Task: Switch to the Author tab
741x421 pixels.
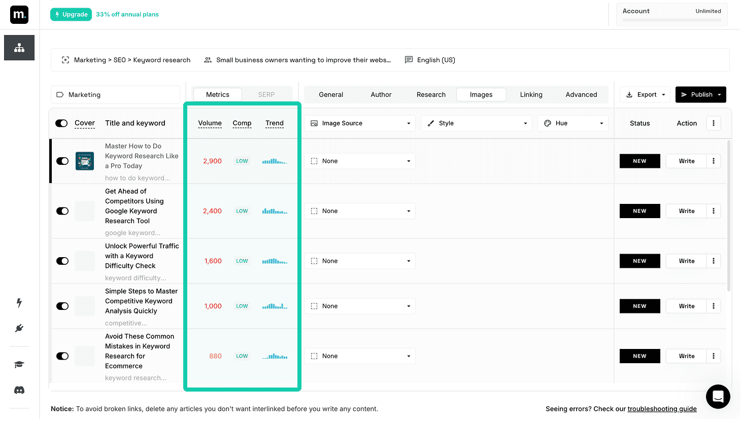Action: (381, 94)
